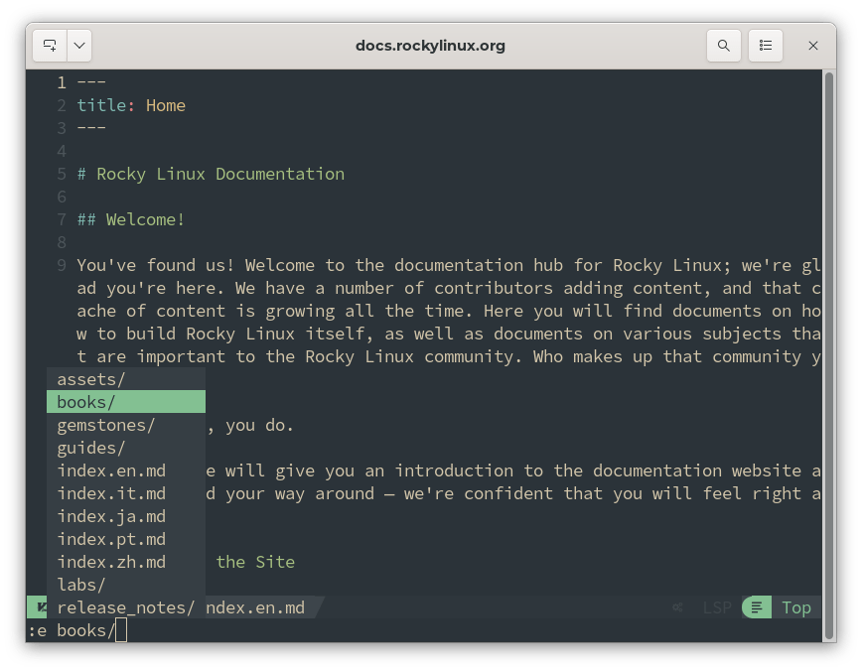862x671 pixels.
Task: Select labs/ in the completion list
Action: pos(126,585)
